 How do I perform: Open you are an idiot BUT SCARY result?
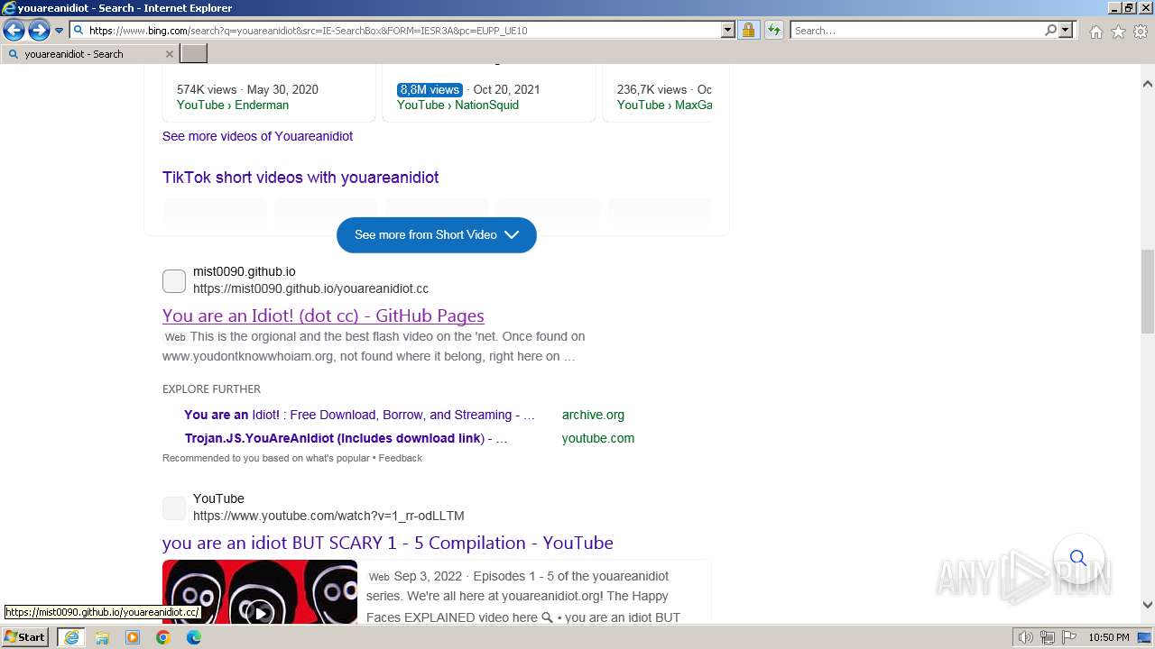[388, 543]
